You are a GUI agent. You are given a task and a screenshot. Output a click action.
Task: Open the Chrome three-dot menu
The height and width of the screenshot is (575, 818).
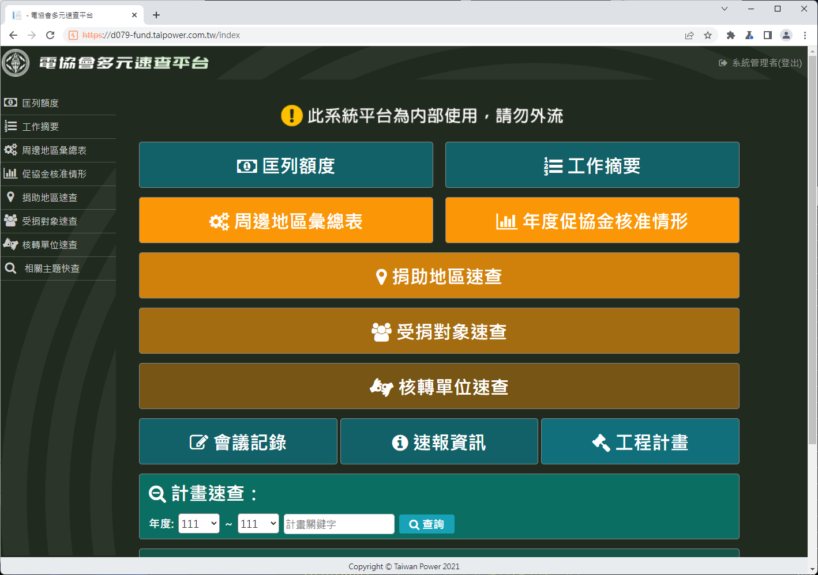point(805,35)
